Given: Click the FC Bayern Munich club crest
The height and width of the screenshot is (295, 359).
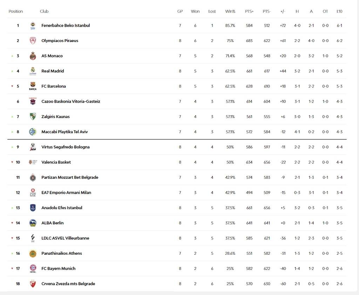Looking at the screenshot, I should pyautogui.click(x=33, y=268).
